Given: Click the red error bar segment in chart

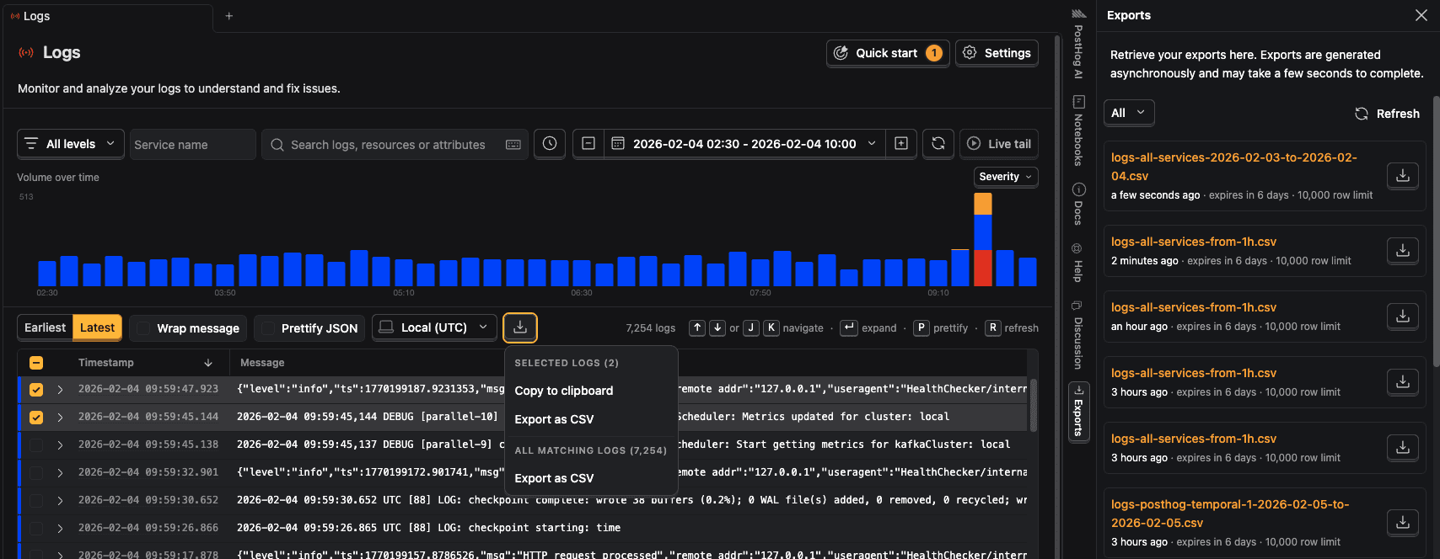Looking at the screenshot, I should coord(983,269).
